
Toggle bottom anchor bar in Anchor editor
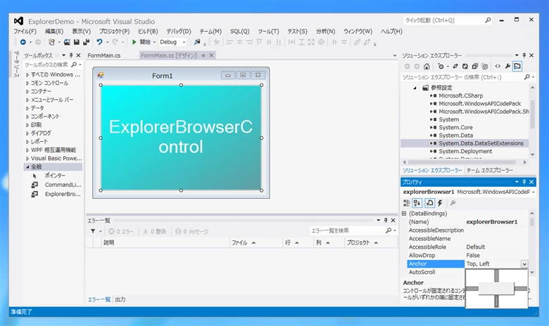click(x=496, y=301)
